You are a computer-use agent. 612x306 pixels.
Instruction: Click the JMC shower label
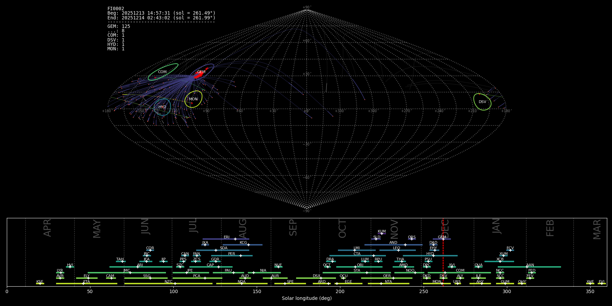[126, 271]
